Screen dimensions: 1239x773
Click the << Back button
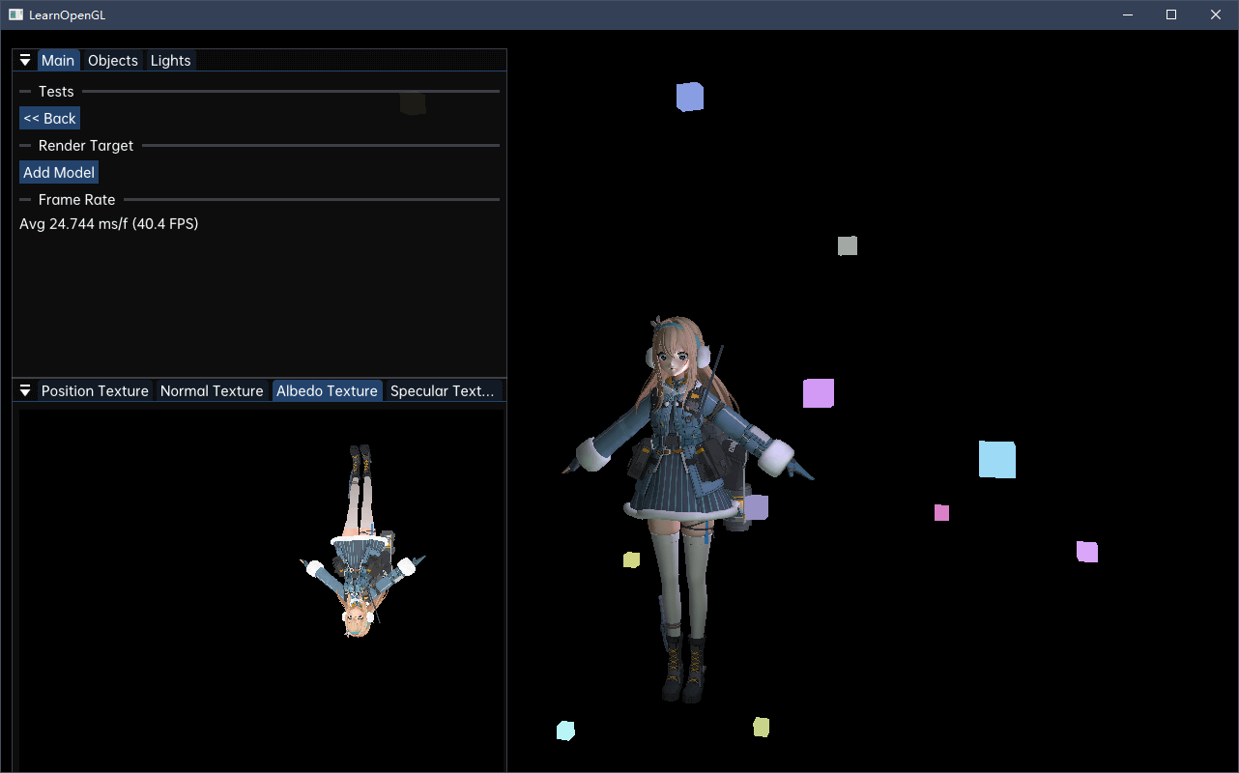[x=49, y=118]
